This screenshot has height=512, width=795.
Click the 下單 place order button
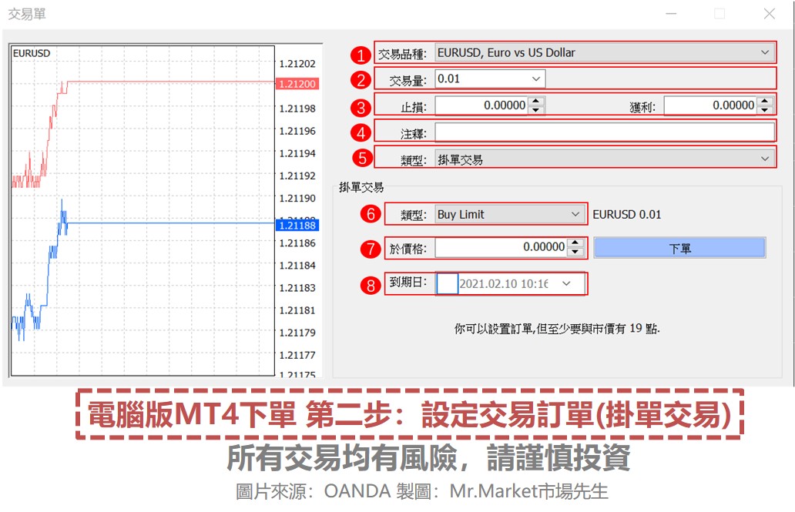tap(680, 249)
